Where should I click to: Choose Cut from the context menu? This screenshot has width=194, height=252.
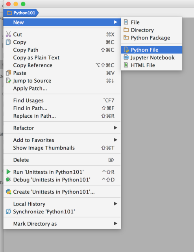pyautogui.click(x=62, y=34)
